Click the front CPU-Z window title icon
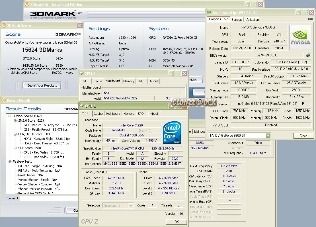Image resolution: width=316 pixels, height=227 pixels. click(82, 106)
